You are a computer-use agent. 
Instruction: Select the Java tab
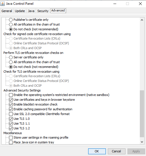[x=31, y=11]
